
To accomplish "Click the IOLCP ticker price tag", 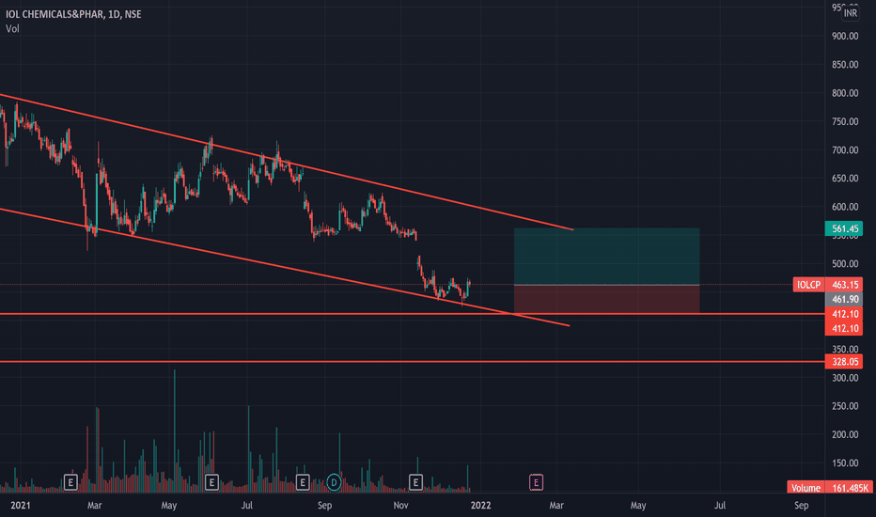I will coord(808,285).
